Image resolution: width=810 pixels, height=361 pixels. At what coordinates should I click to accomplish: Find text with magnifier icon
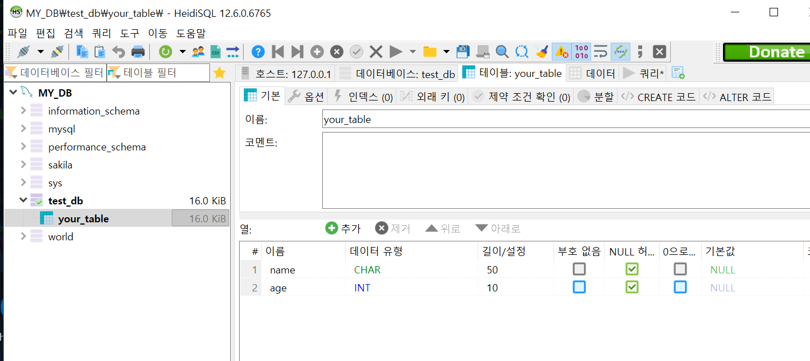(x=502, y=52)
